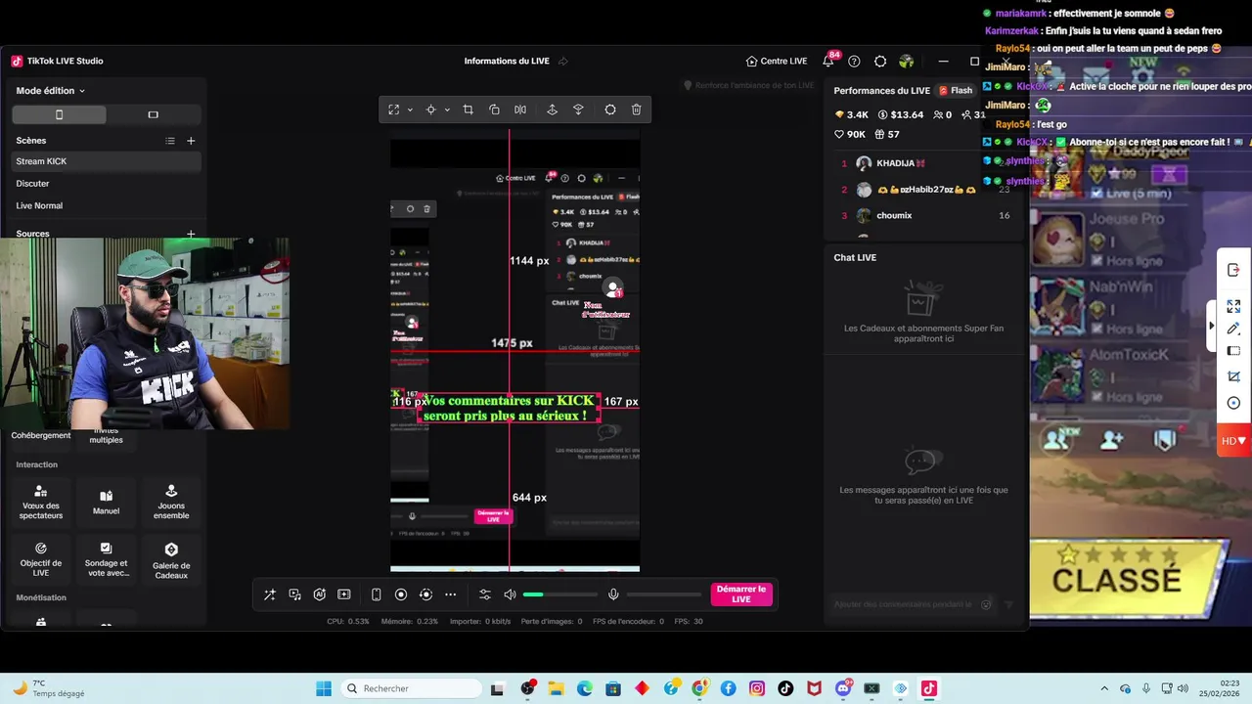Click the rotate source icon
This screenshot has height=704, width=1252.
494,110
